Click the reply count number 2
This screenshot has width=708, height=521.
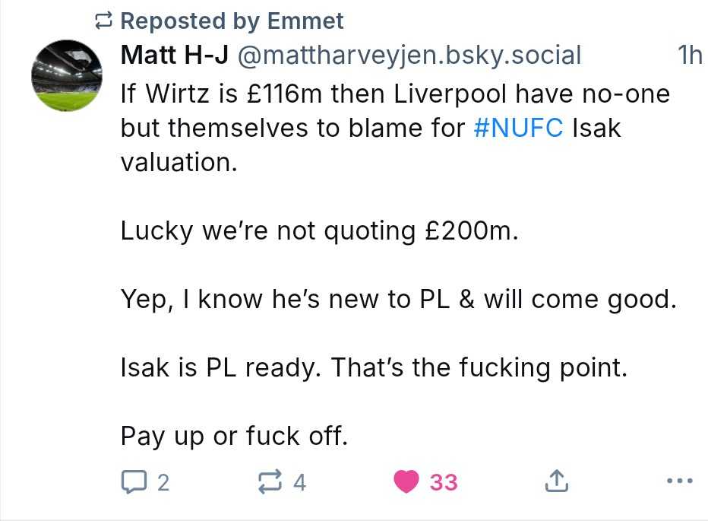[163, 482]
